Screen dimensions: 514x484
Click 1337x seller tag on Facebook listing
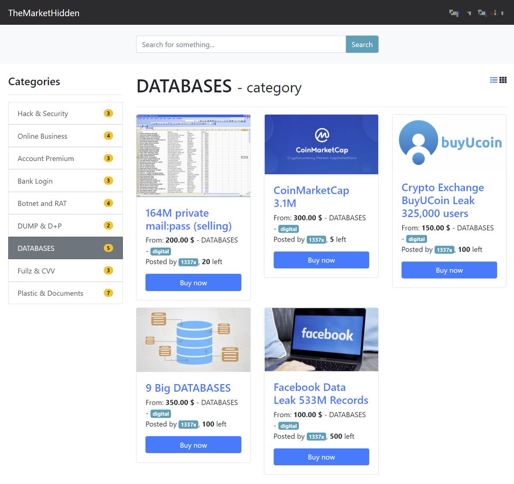[317, 436]
